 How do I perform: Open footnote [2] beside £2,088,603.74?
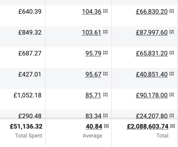172,126
